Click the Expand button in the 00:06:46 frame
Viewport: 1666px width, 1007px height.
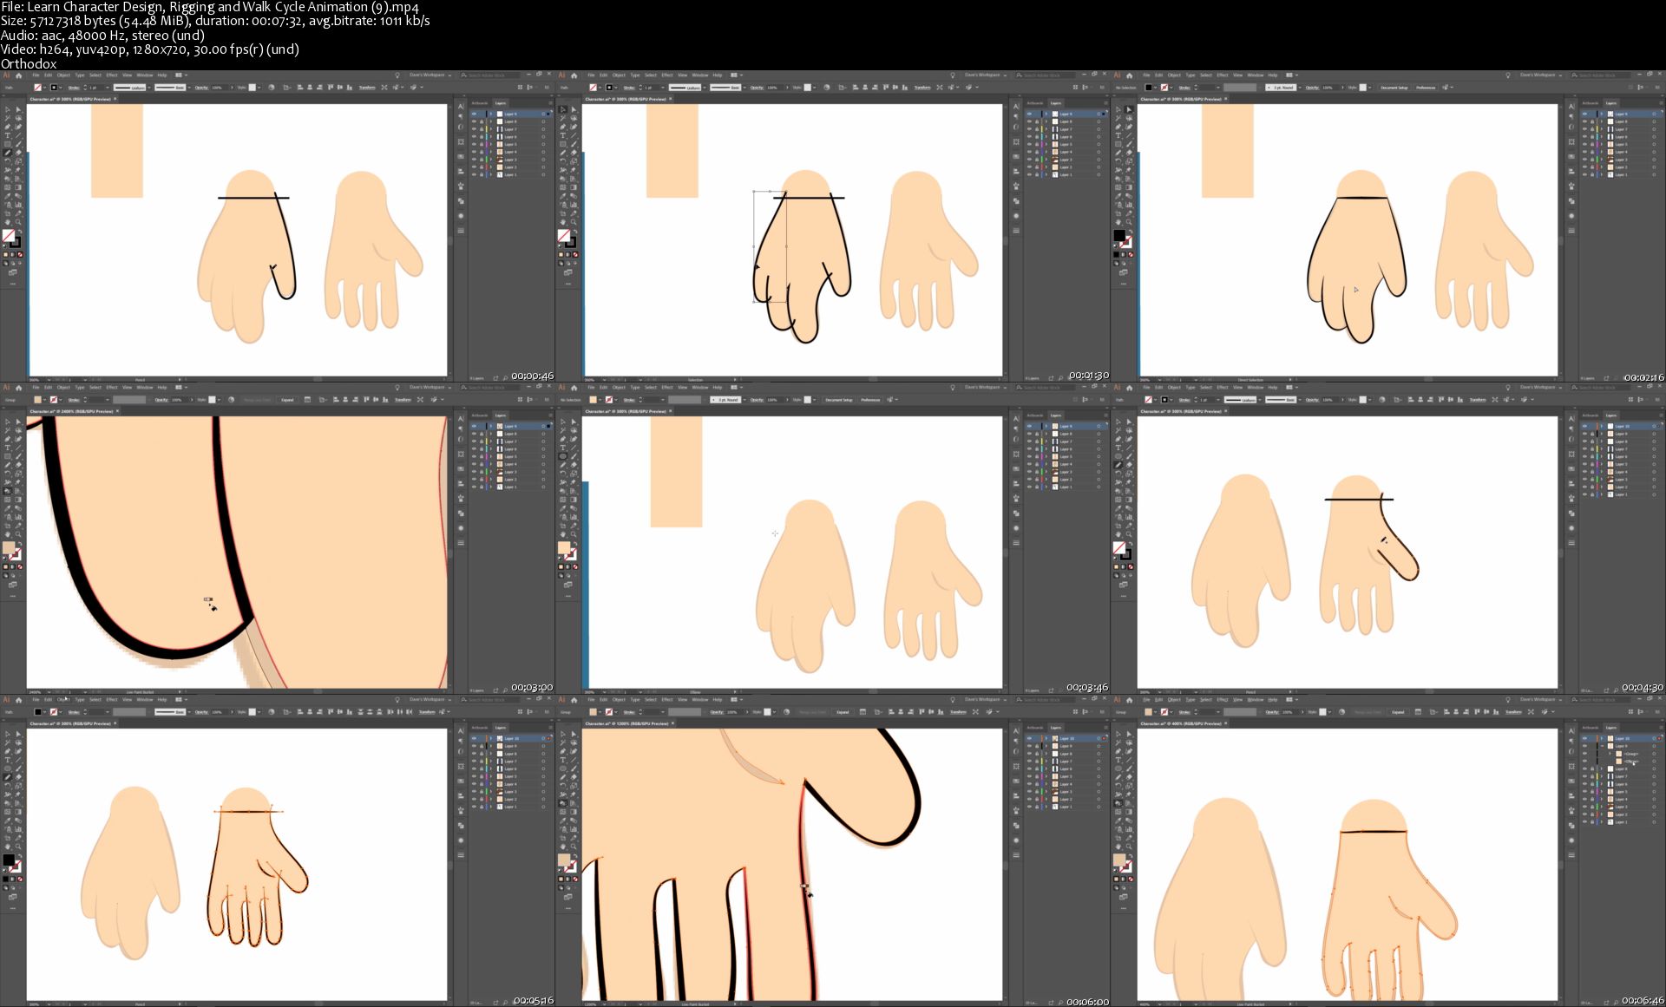coord(1398,712)
